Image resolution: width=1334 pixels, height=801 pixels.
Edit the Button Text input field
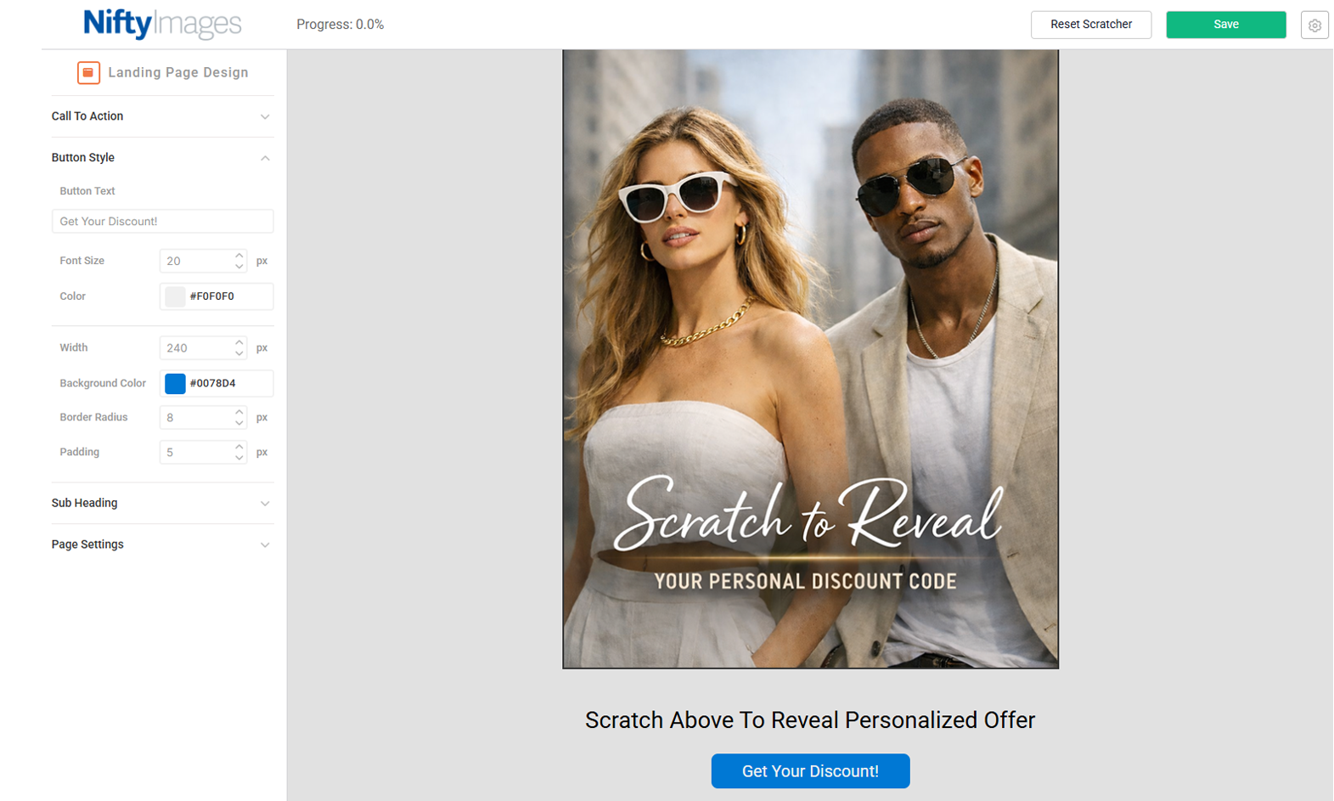click(x=162, y=221)
